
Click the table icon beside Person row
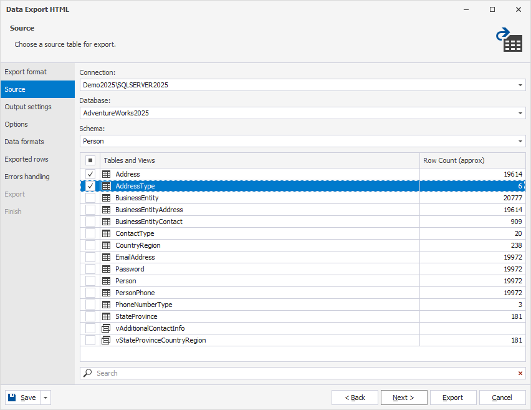pyautogui.click(x=107, y=281)
